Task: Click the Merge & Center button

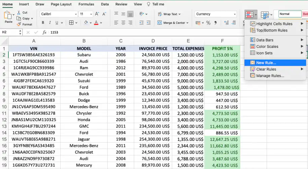Action: click(173, 23)
